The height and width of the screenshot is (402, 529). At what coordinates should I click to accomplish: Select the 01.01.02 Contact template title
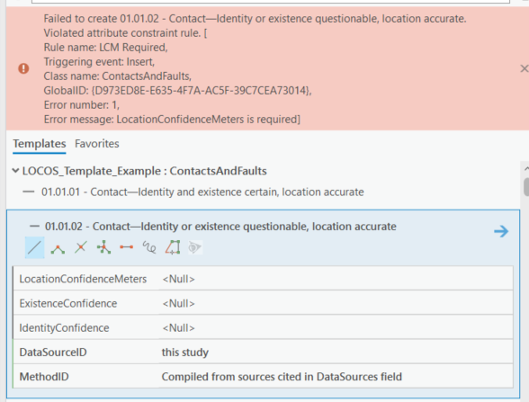[x=220, y=227]
